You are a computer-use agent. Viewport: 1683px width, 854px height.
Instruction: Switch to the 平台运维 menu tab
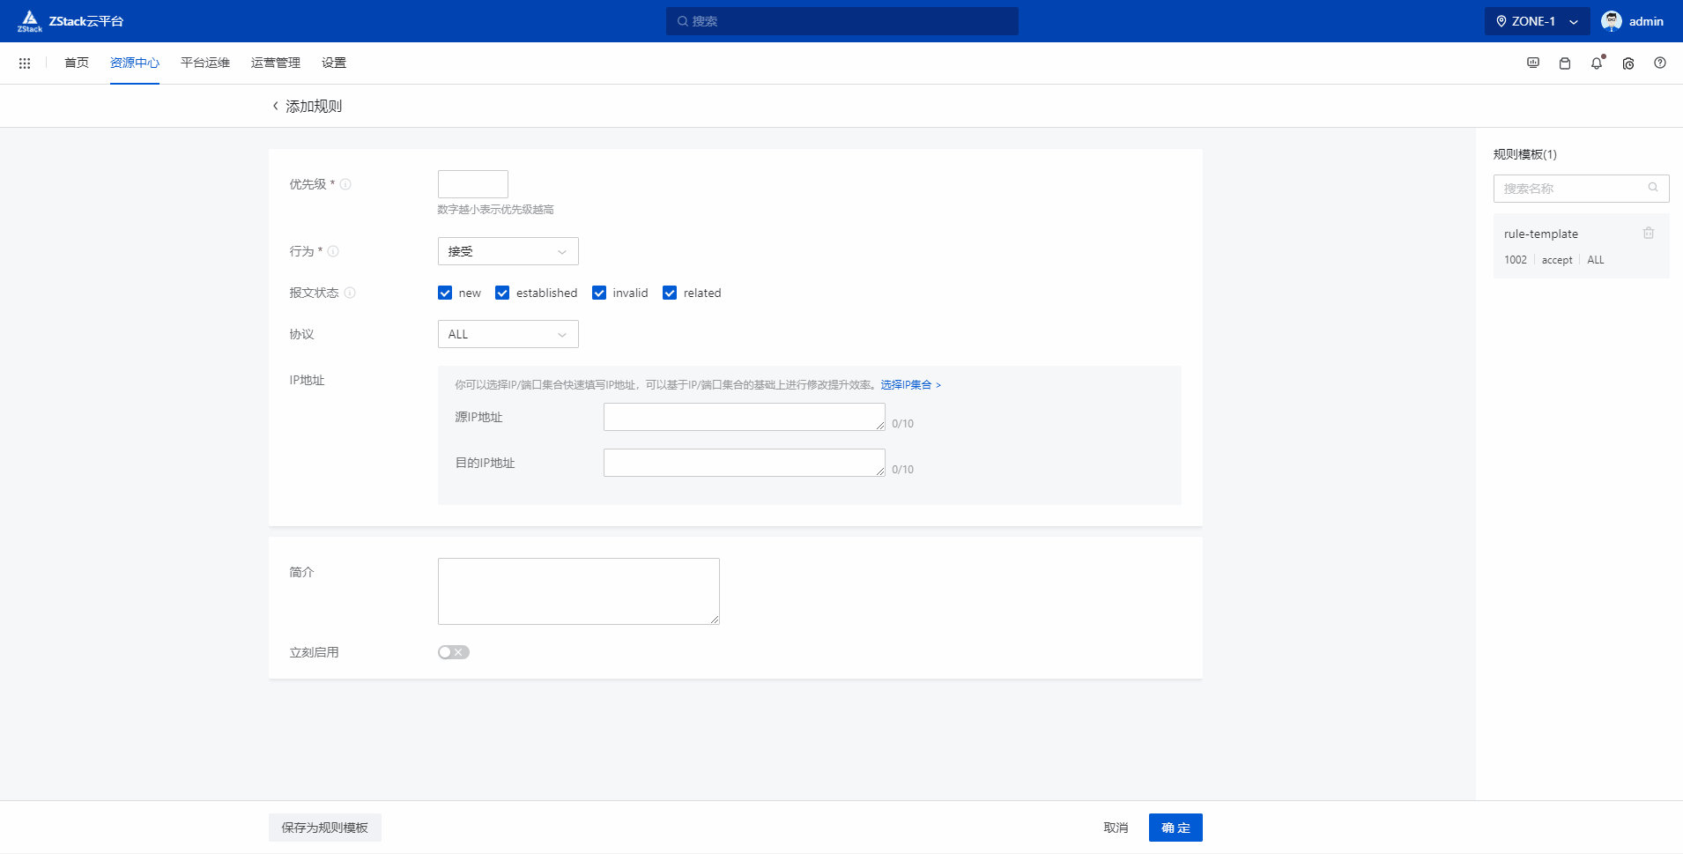pos(205,63)
